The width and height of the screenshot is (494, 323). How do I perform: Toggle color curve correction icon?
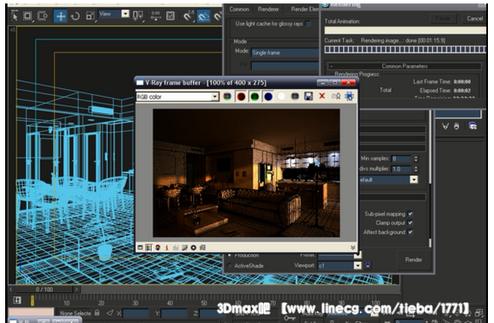(184, 248)
